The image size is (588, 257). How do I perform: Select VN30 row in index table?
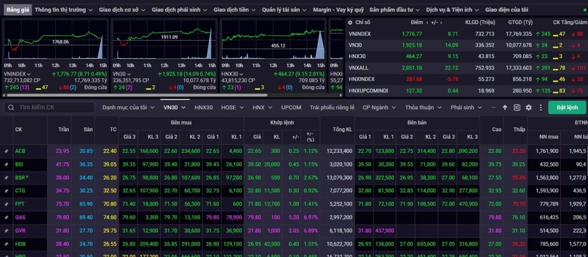(x=466, y=45)
